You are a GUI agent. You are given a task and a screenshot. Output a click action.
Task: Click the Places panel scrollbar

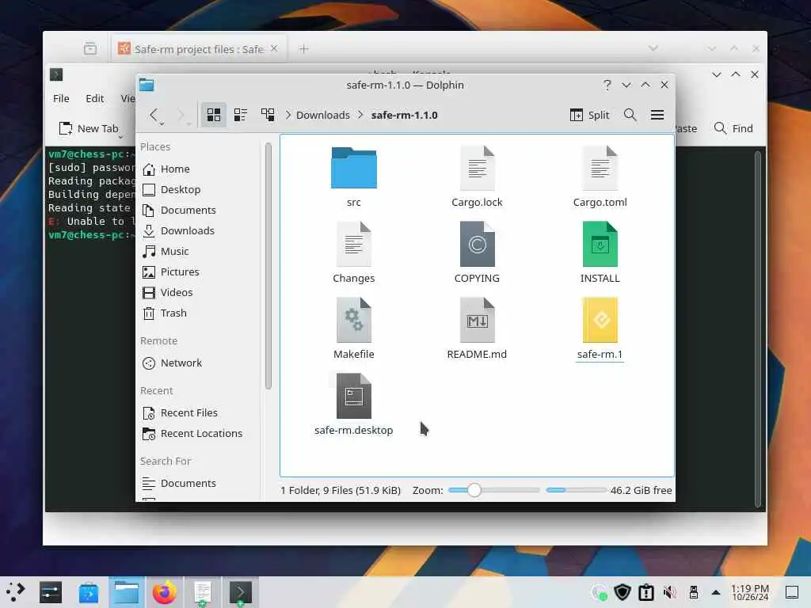pyautogui.click(x=268, y=266)
